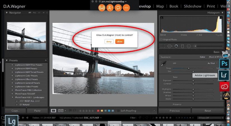Click the Photoshop icon in the dock
Image resolution: width=231 pixels, height=126 pixels.
(x=225, y=63)
